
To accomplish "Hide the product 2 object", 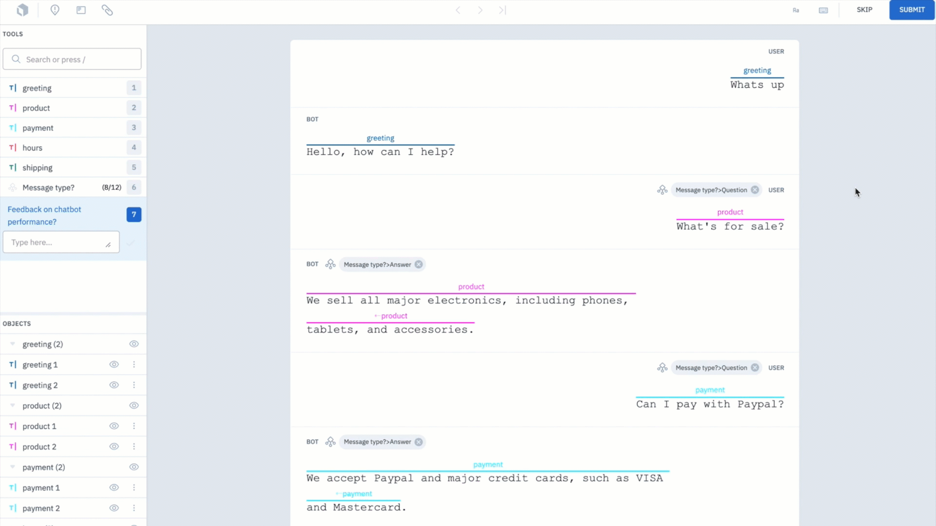I will click(x=114, y=447).
